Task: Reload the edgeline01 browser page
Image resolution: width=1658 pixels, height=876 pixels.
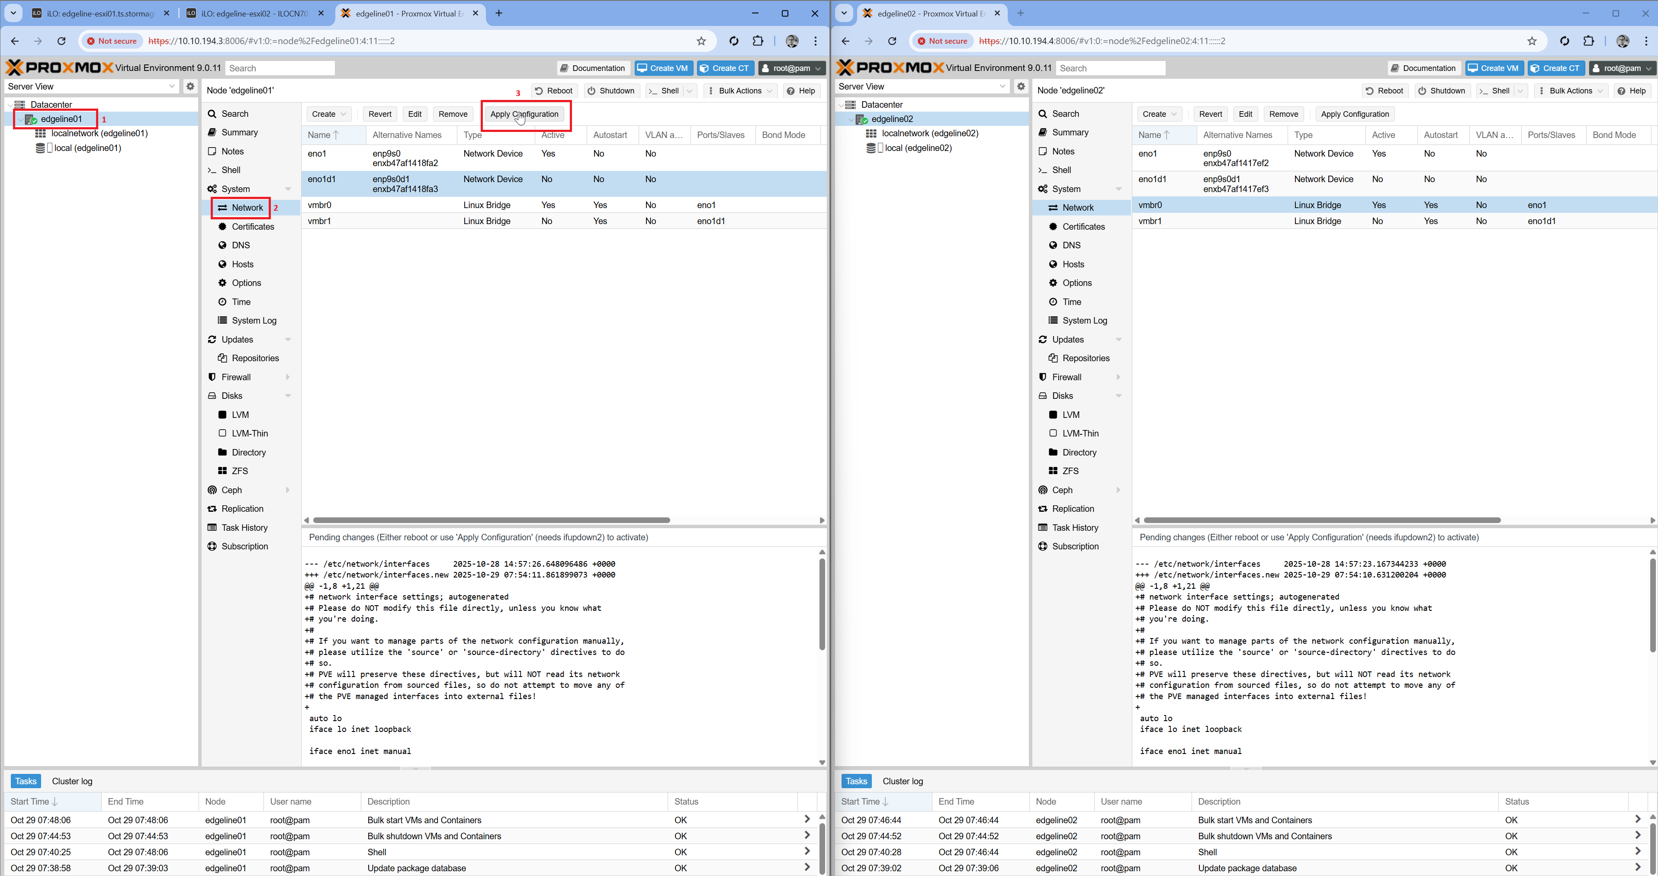Action: (62, 41)
